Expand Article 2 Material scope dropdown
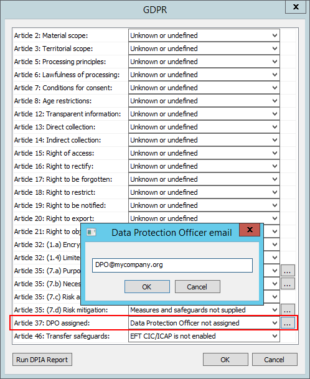 tap(204, 35)
